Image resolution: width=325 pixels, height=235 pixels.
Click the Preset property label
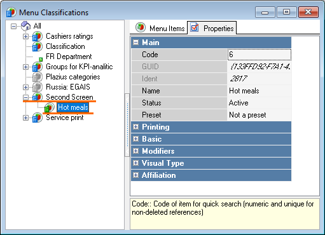pos(151,115)
